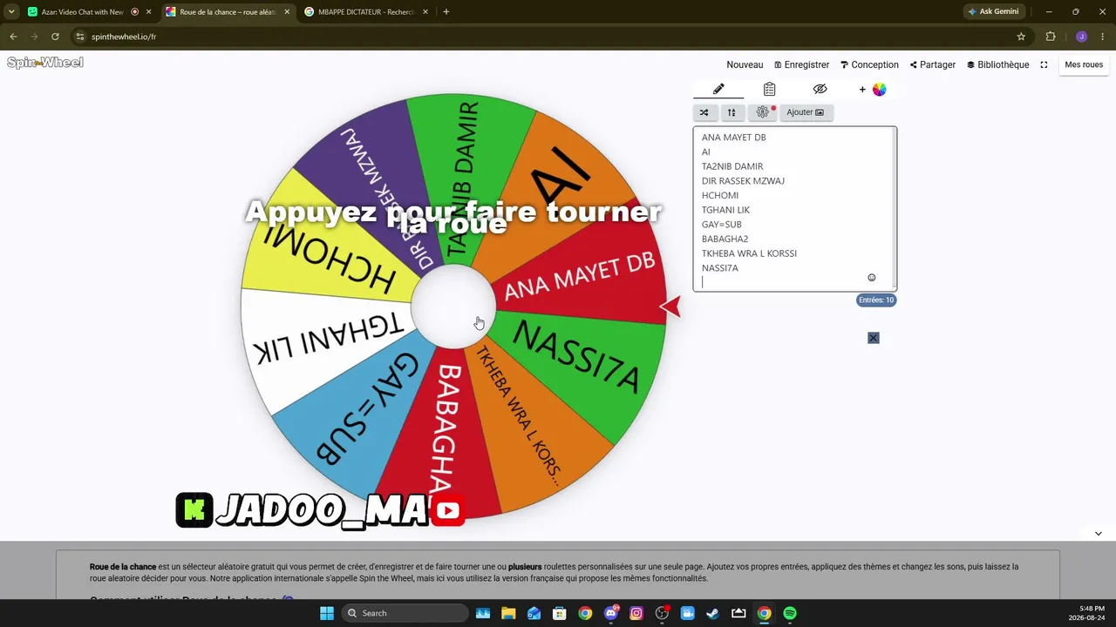Open Discord from the taskbar
This screenshot has height=627, width=1116.
tap(611, 613)
